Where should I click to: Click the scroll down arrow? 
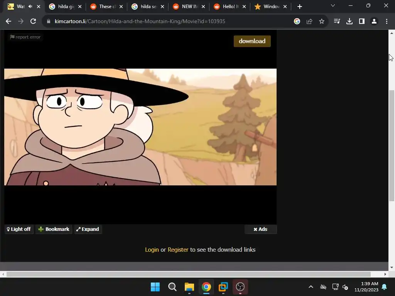point(392,267)
